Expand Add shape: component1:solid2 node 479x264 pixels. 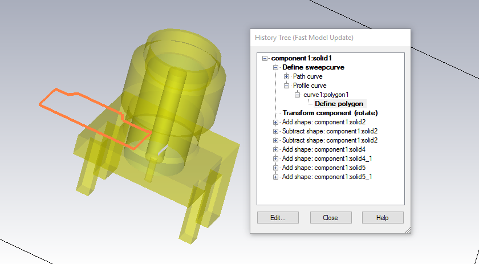275,122
